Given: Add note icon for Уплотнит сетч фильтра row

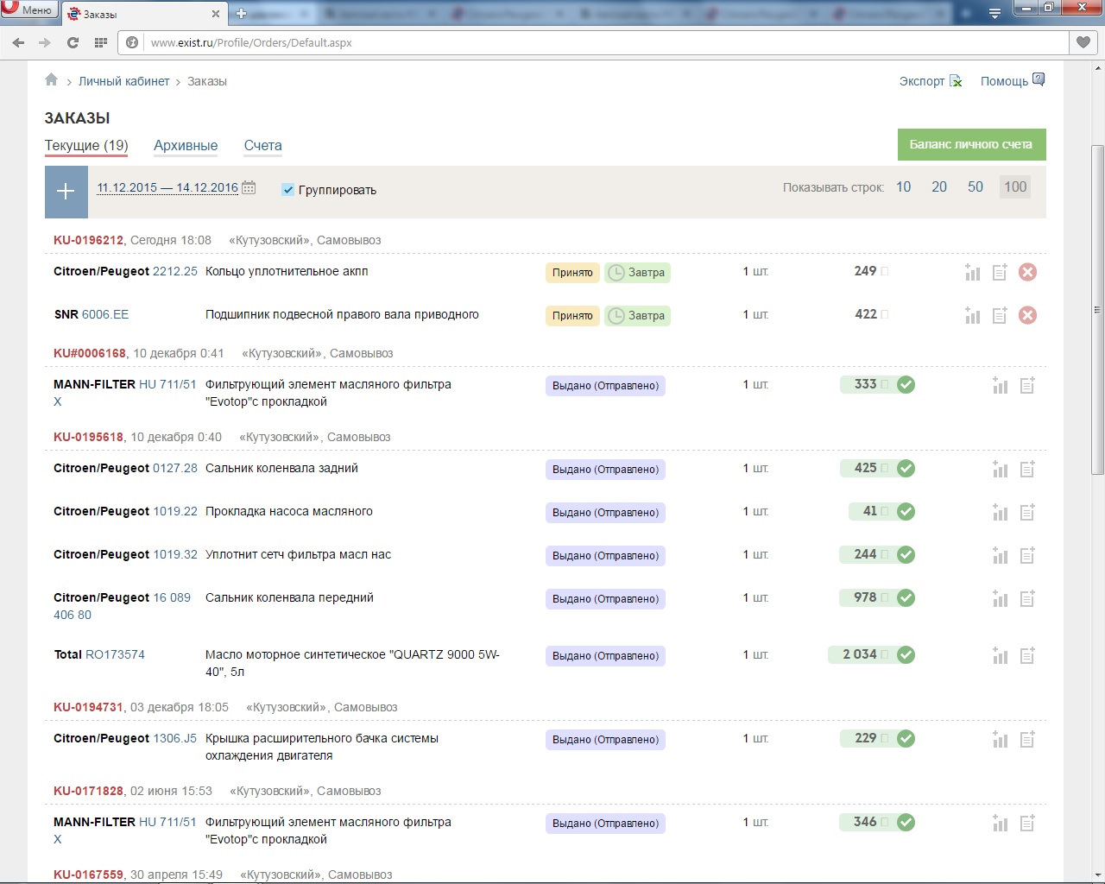Looking at the screenshot, I should click(x=1027, y=555).
